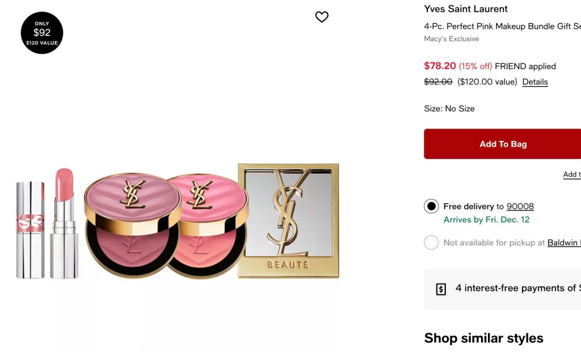
Task: Click the heart favorite icon
Action: pyautogui.click(x=322, y=18)
